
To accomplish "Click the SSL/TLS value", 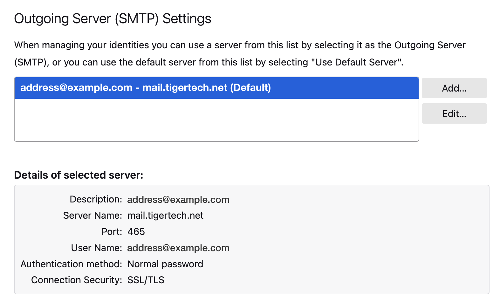I will 146,280.
